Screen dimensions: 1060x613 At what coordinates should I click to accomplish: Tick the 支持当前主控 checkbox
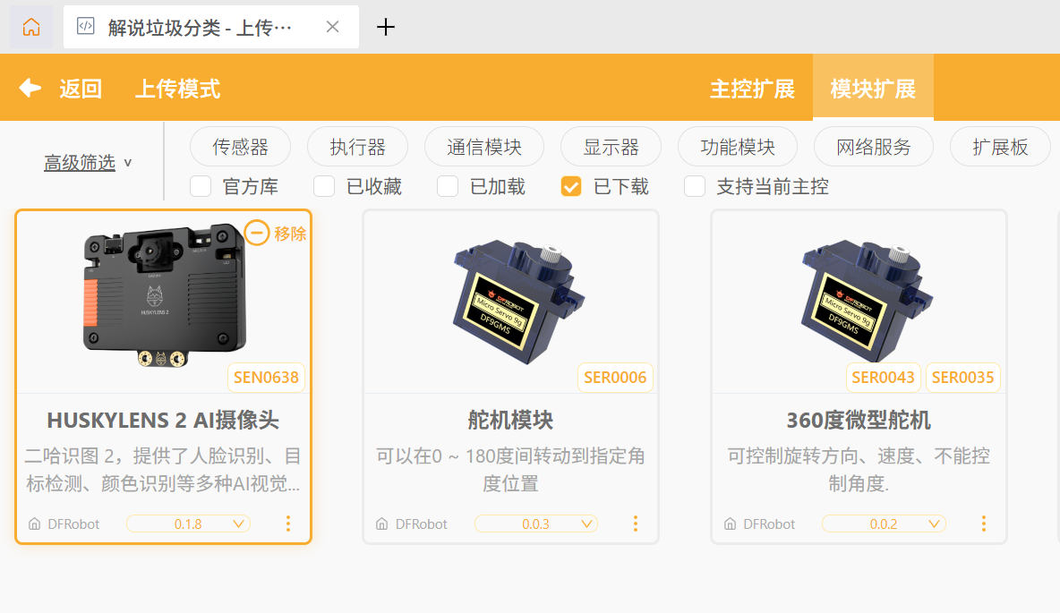coord(695,186)
